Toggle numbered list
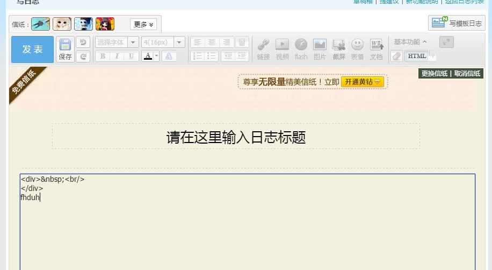Screen dimensions: 492x270 coord(197,56)
